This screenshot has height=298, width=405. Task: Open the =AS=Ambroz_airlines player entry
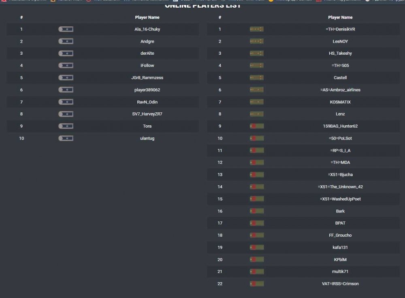point(340,90)
